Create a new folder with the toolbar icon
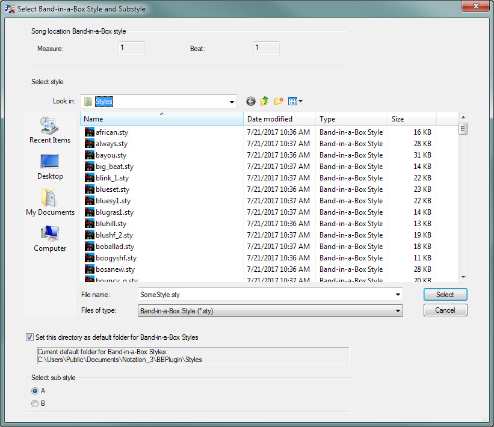 279,101
